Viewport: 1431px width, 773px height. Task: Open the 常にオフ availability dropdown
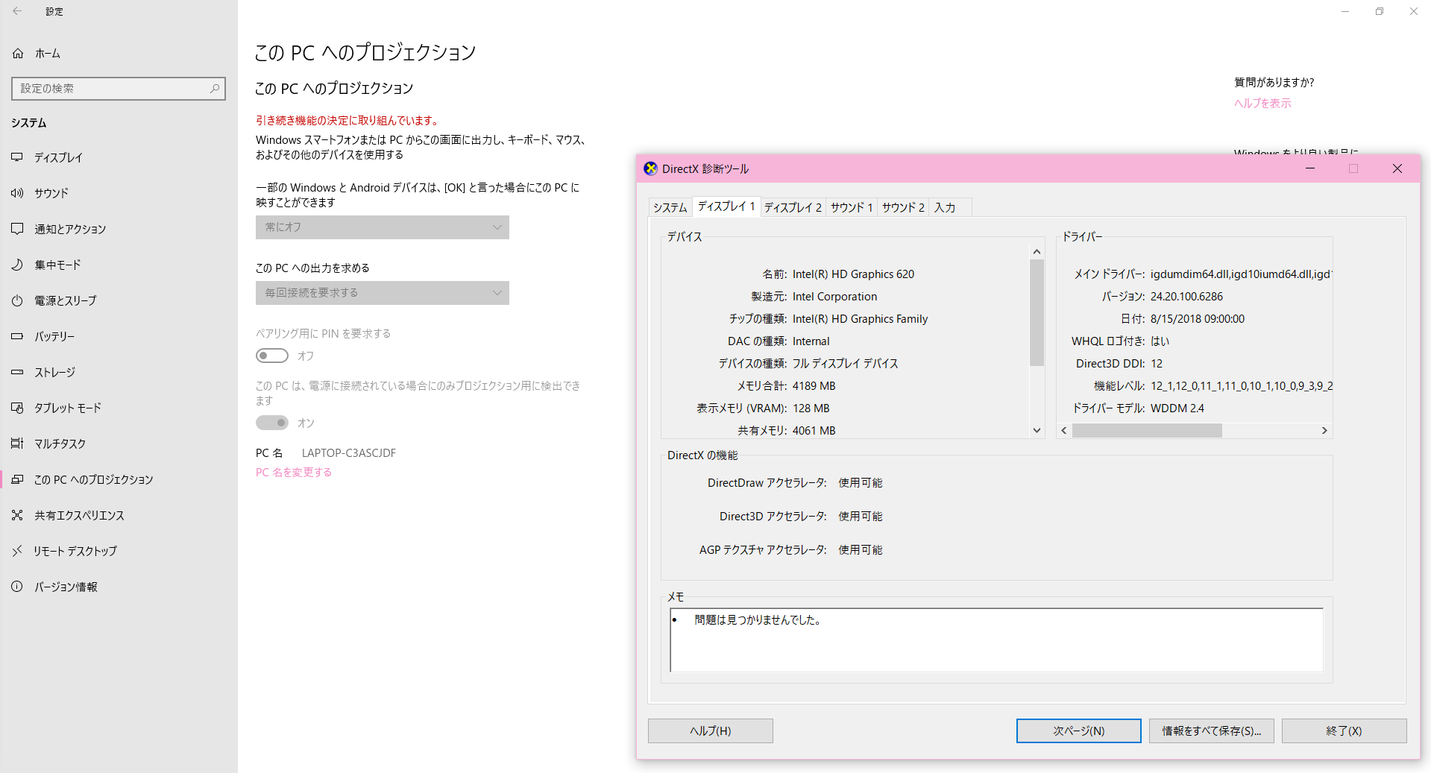(383, 227)
